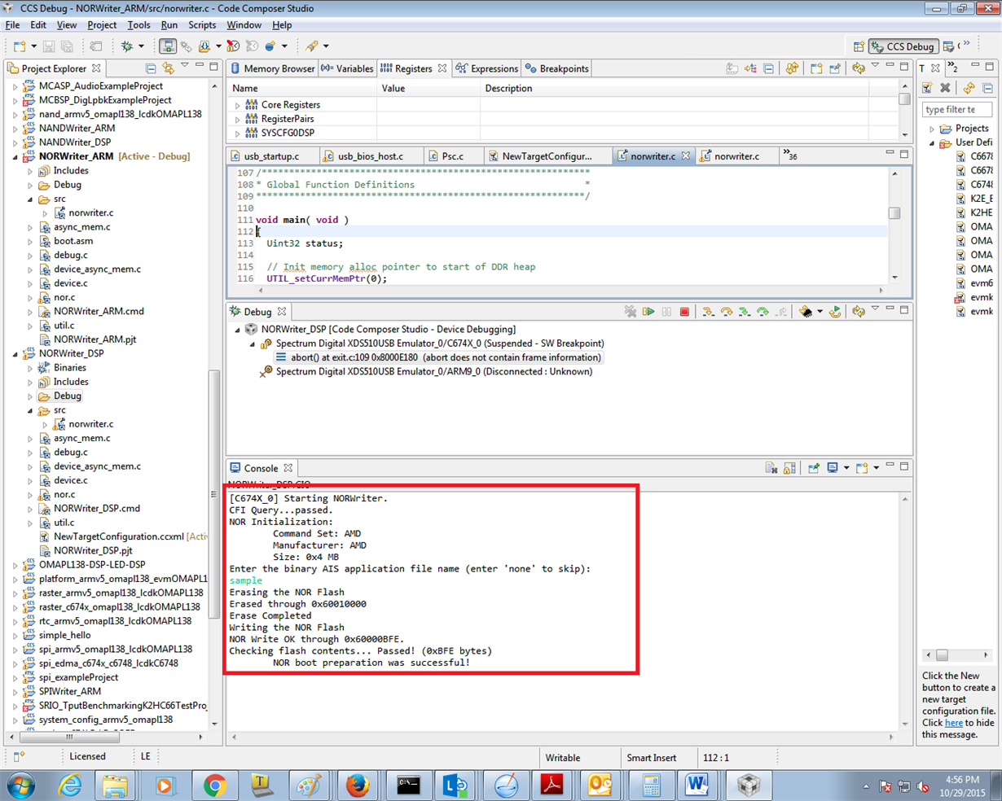This screenshot has height=801, width=1002.
Task: Click the brush/marker icon in main toolbar
Action: tap(312, 46)
